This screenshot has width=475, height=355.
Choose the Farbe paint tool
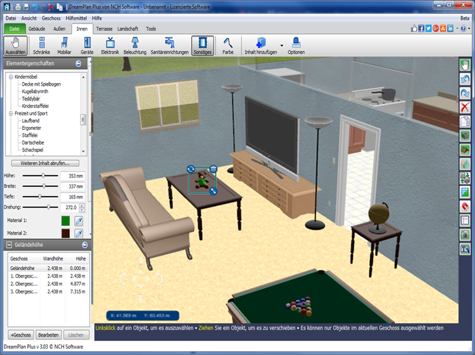coord(228,46)
